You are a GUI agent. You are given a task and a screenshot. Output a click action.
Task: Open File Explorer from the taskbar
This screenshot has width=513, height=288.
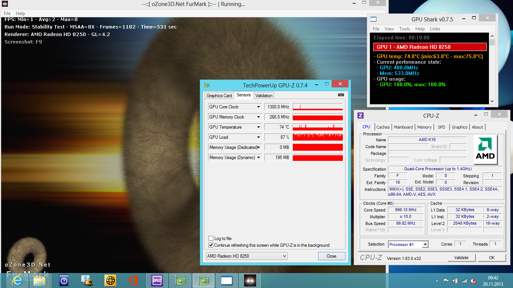40,280
